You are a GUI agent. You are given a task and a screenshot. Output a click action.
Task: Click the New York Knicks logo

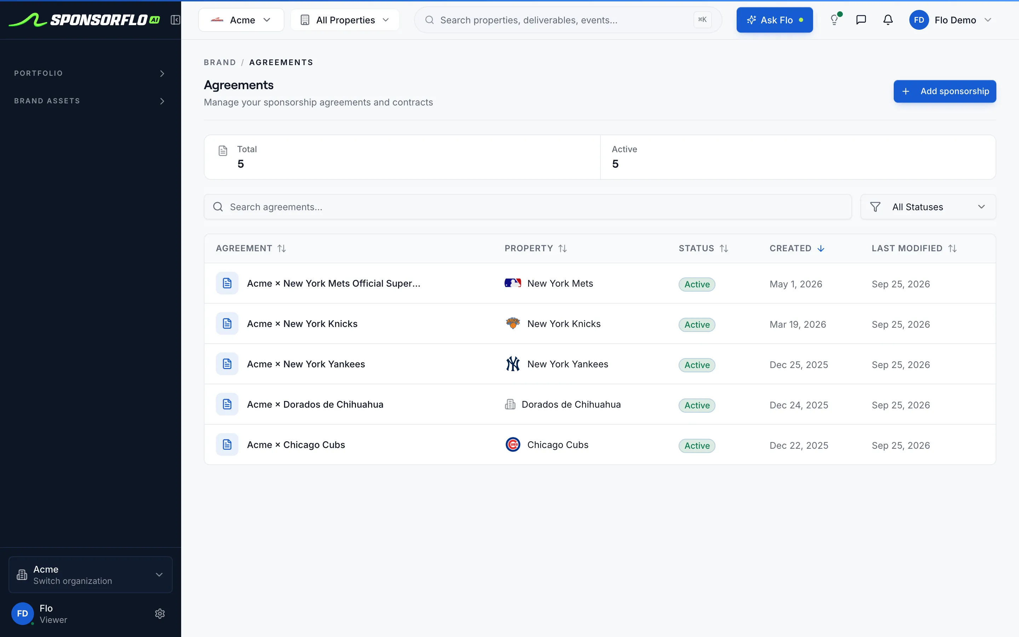[512, 323]
